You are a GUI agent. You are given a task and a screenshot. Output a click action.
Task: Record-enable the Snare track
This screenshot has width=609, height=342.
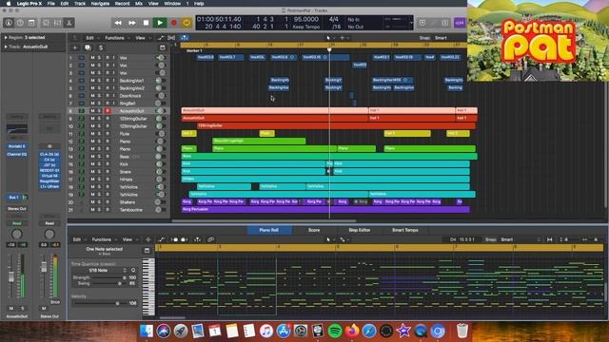click(x=108, y=172)
